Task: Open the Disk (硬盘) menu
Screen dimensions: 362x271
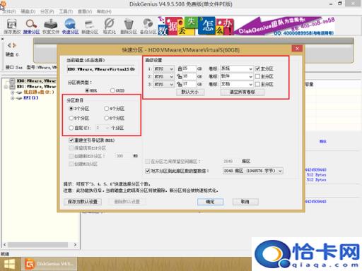Action: (x=28, y=11)
